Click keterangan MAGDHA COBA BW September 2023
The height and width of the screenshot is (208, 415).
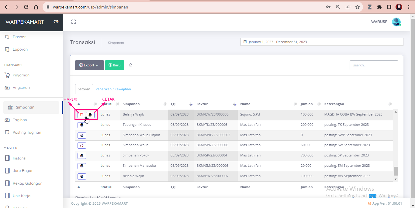(x=353, y=115)
